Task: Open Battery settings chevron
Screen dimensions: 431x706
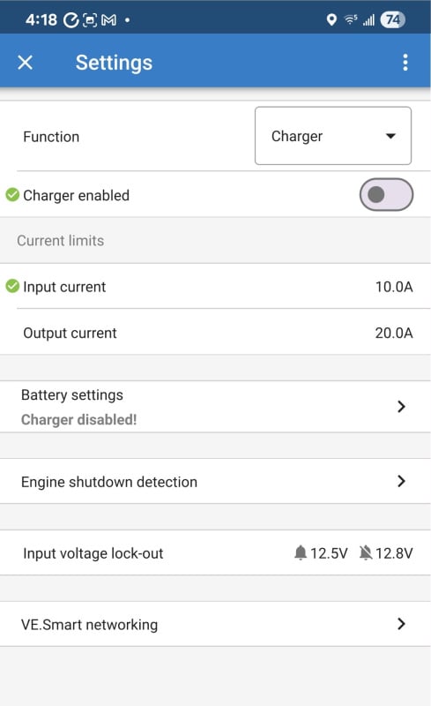Action: point(401,407)
